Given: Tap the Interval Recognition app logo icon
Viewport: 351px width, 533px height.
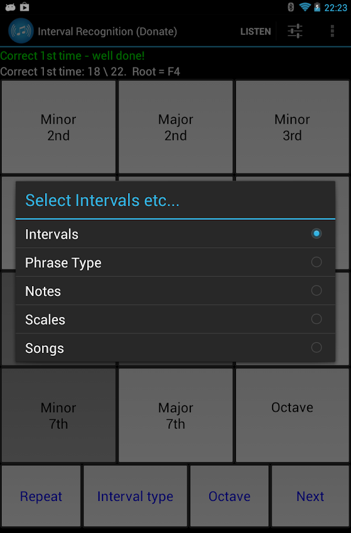Looking at the screenshot, I should point(21,31).
